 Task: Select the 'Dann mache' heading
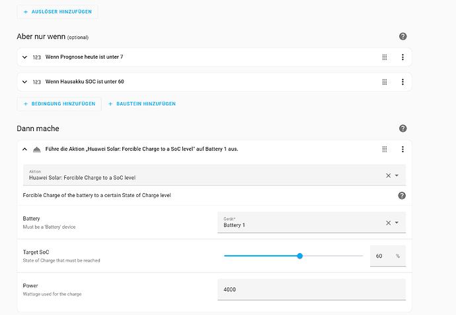38,129
